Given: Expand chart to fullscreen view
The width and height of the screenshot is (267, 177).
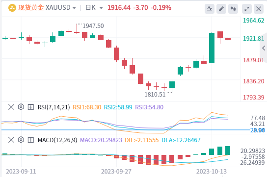Looking at the screenshot, I should tap(247, 9).
